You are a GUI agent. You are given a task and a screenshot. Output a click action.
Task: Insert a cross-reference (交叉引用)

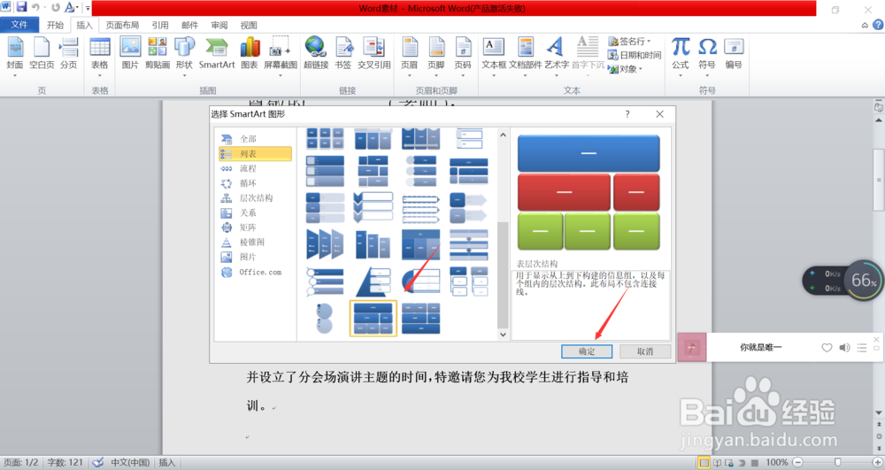(x=373, y=54)
